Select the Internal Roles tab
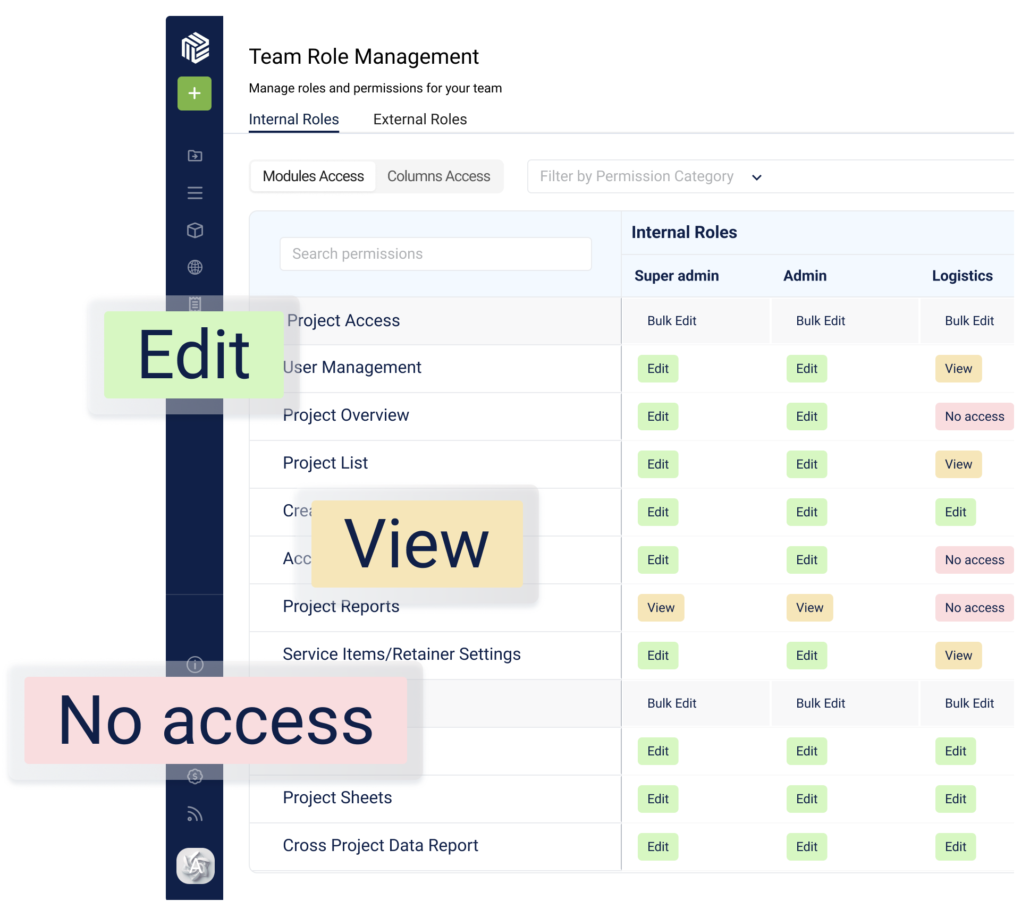Image resolution: width=1030 pixels, height=918 pixels. coord(294,120)
